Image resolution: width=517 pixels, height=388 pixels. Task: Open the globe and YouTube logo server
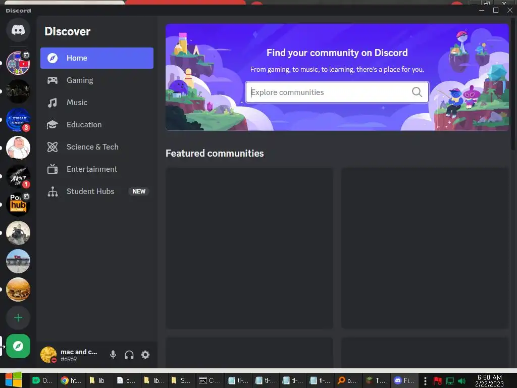pos(18,63)
